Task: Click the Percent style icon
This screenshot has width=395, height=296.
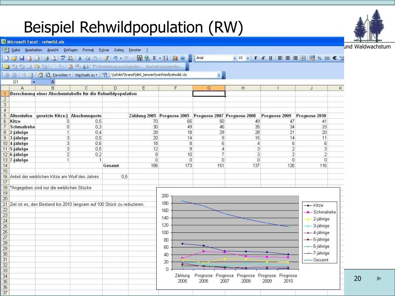Action: pos(319,58)
